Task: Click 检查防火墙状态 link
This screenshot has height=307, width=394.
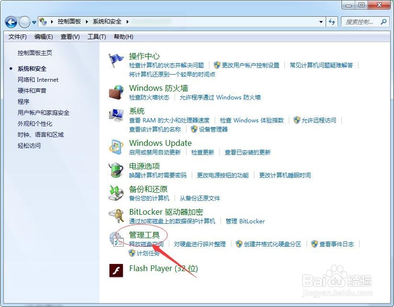Action: click(x=149, y=97)
